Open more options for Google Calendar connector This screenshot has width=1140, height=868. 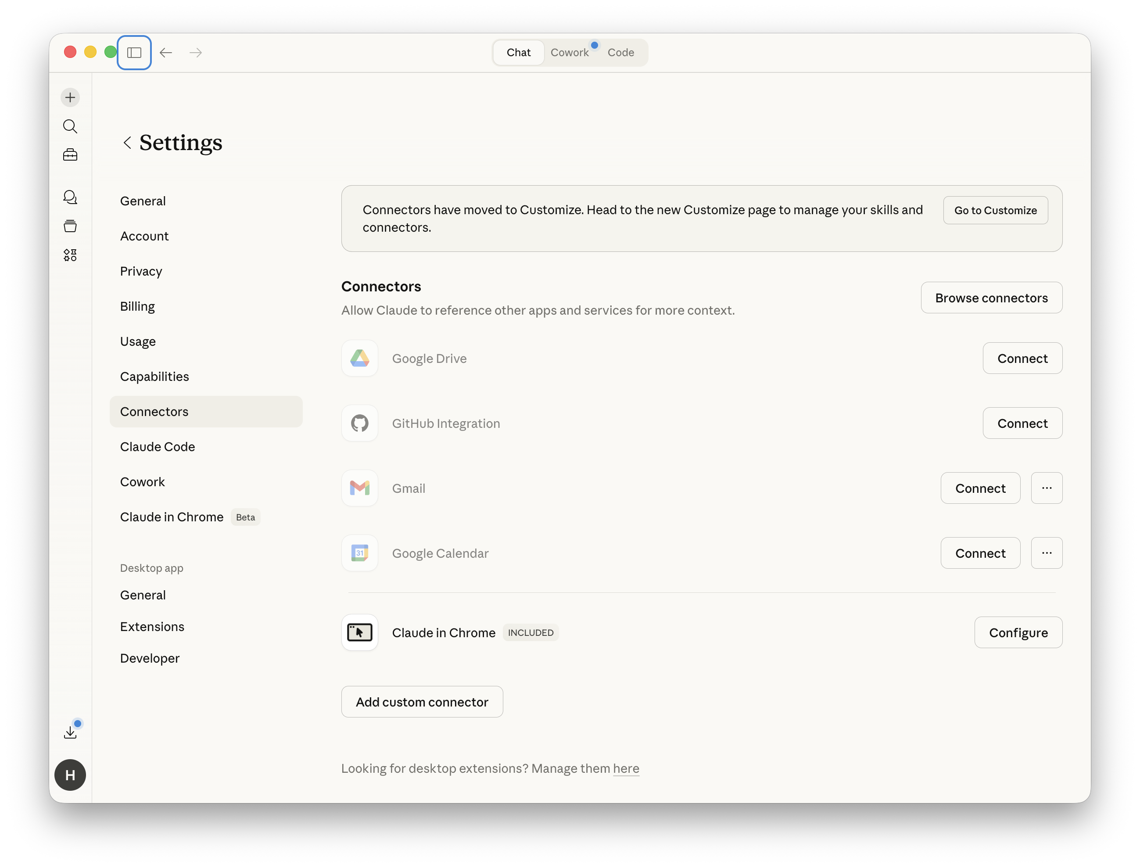click(x=1047, y=553)
